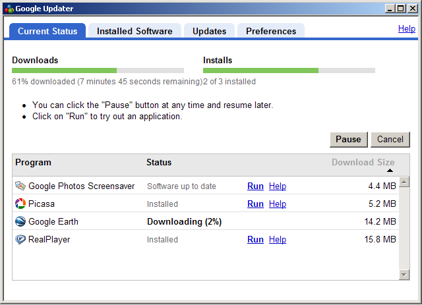
Task: Open the Updates tab
Action: point(209,31)
